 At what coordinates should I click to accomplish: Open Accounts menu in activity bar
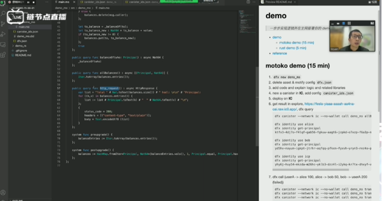(x=3, y=193)
